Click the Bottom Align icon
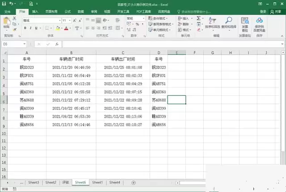This screenshot has height=192, width=286. pyautogui.click(x=98, y=20)
